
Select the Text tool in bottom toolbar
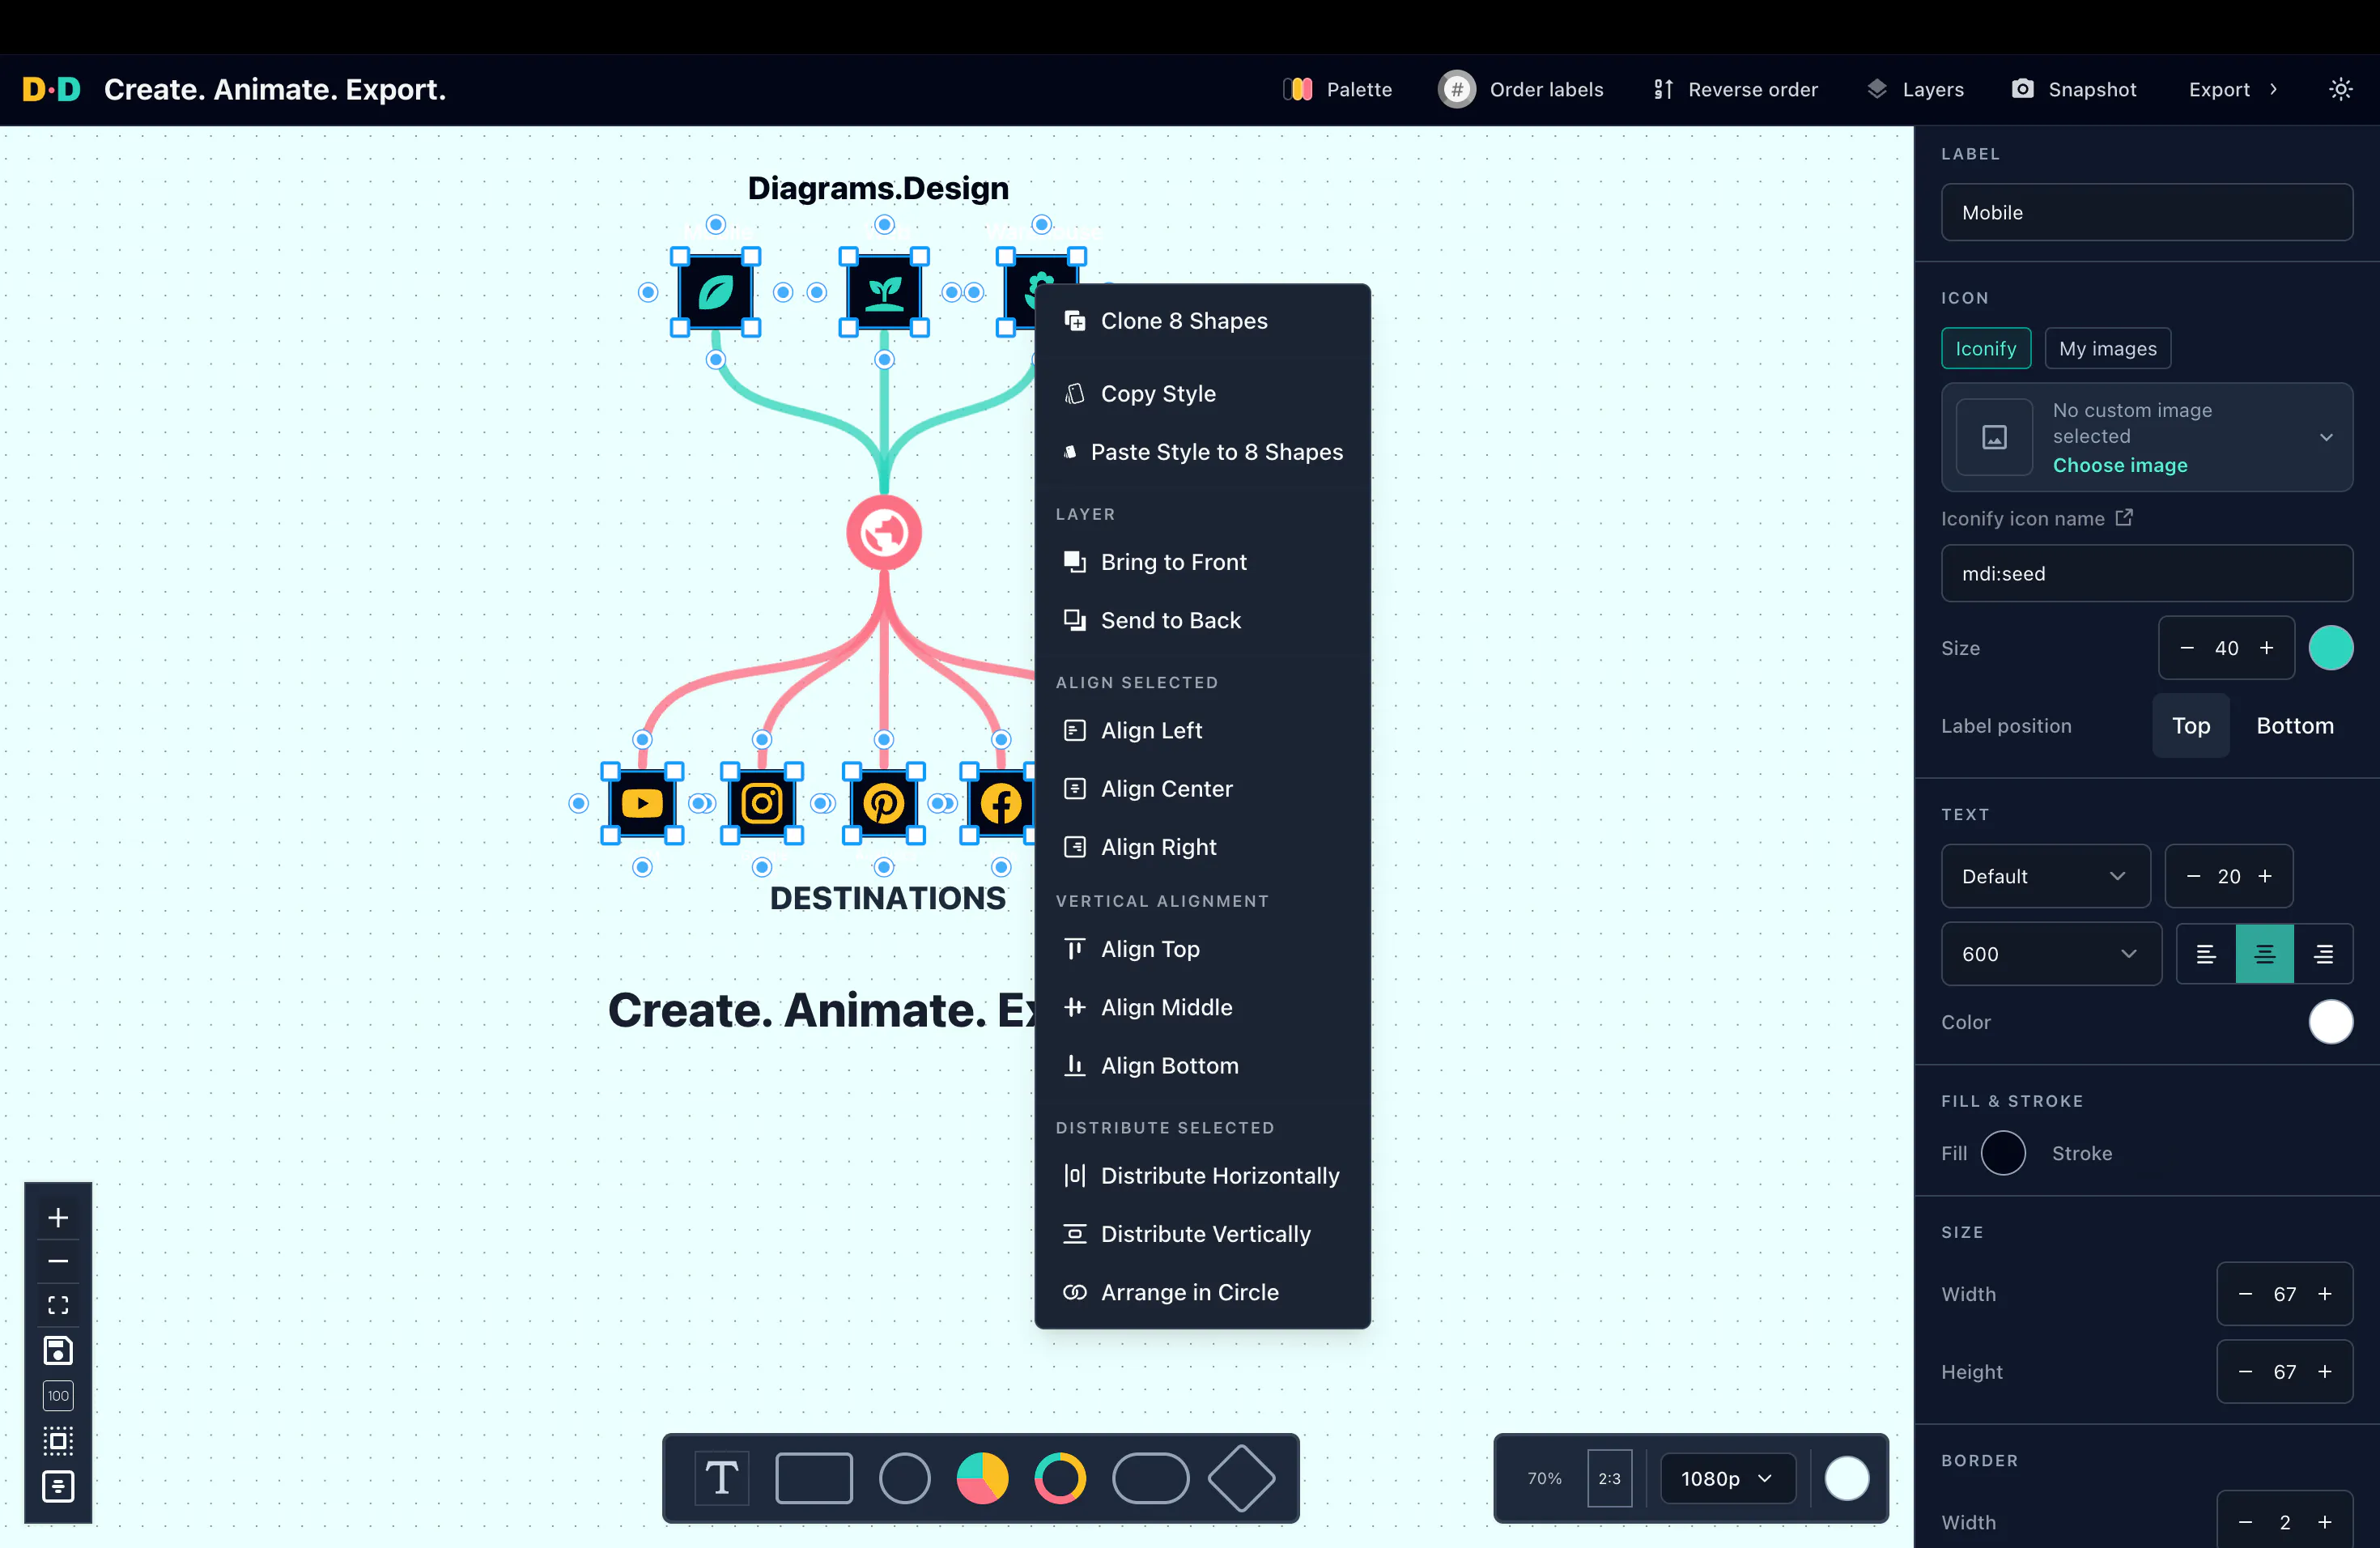721,1477
